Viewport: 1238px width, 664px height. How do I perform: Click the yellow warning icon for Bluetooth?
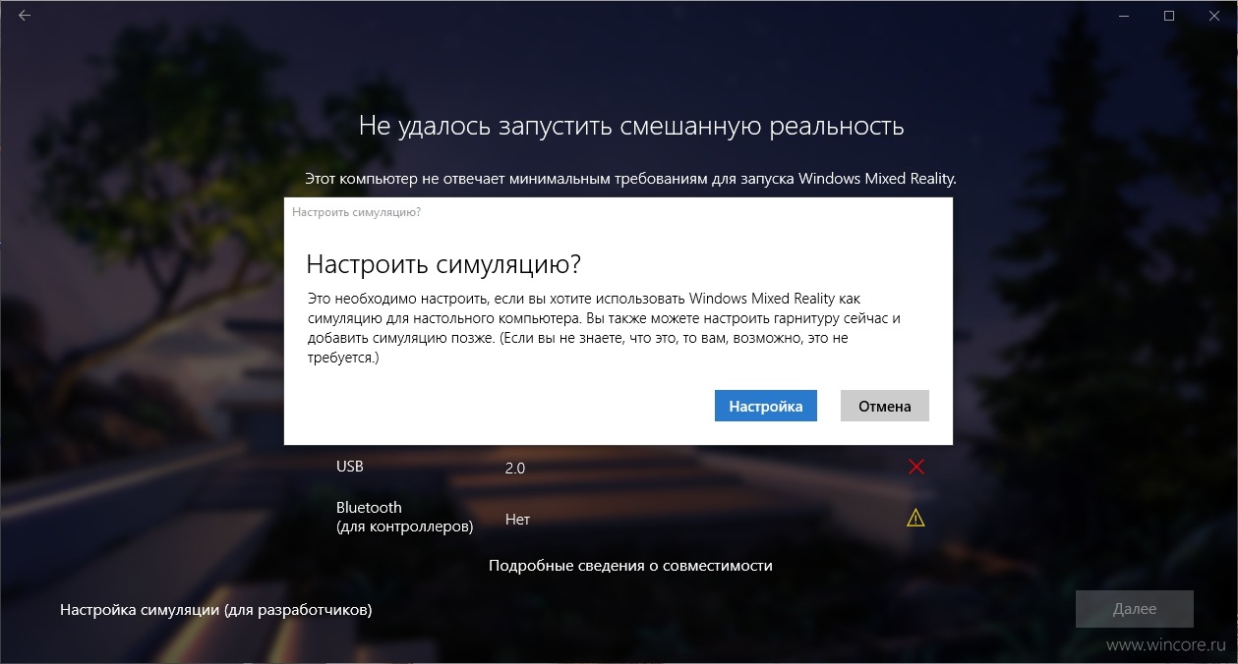915,518
